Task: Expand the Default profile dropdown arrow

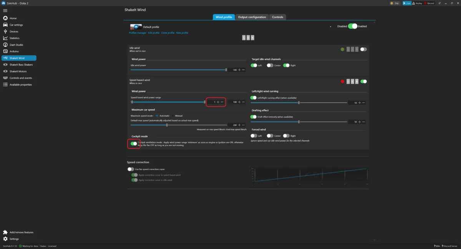Action: pyautogui.click(x=330, y=27)
